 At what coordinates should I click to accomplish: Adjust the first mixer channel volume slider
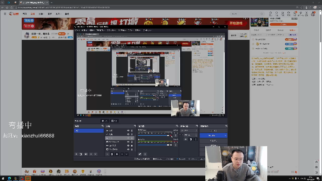(153, 136)
